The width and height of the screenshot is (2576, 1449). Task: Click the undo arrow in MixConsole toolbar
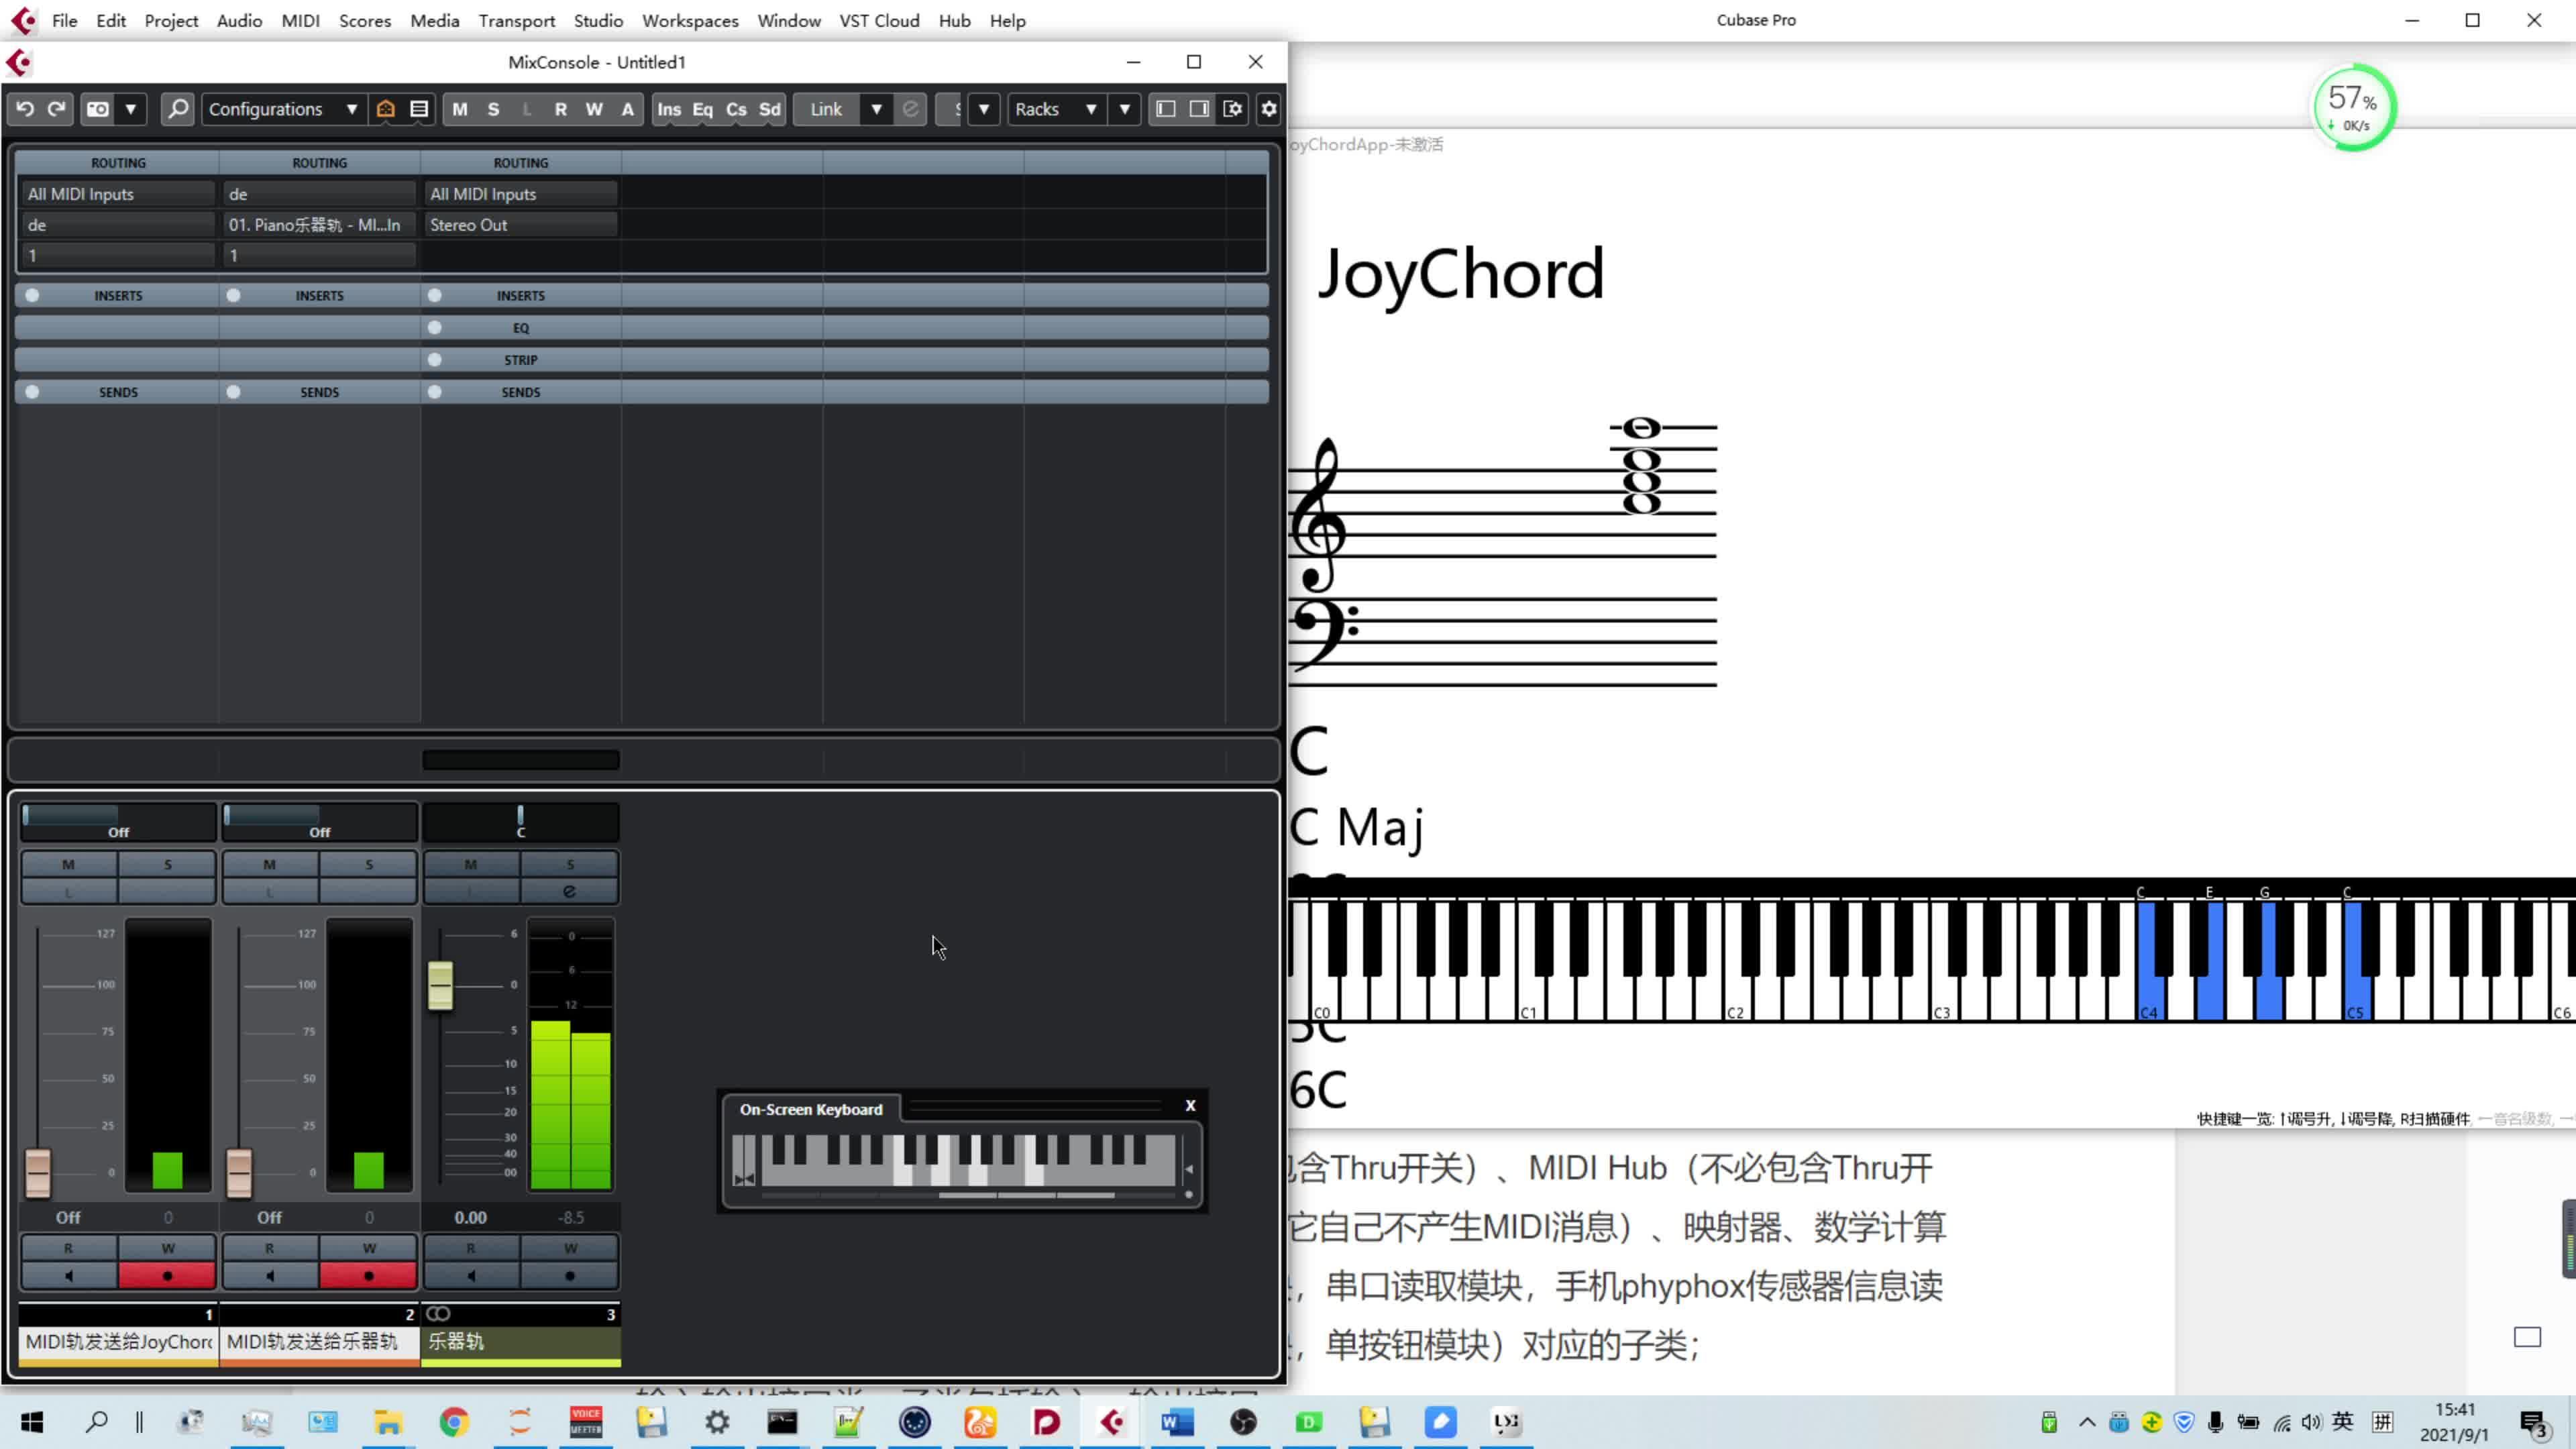[x=25, y=109]
